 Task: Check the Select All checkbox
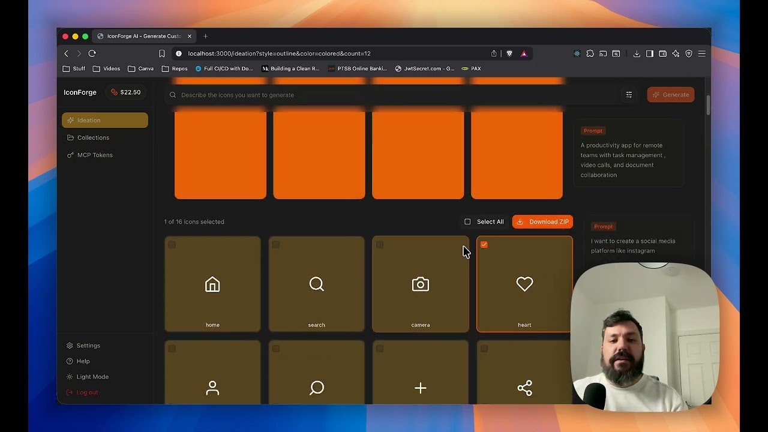pyautogui.click(x=467, y=221)
